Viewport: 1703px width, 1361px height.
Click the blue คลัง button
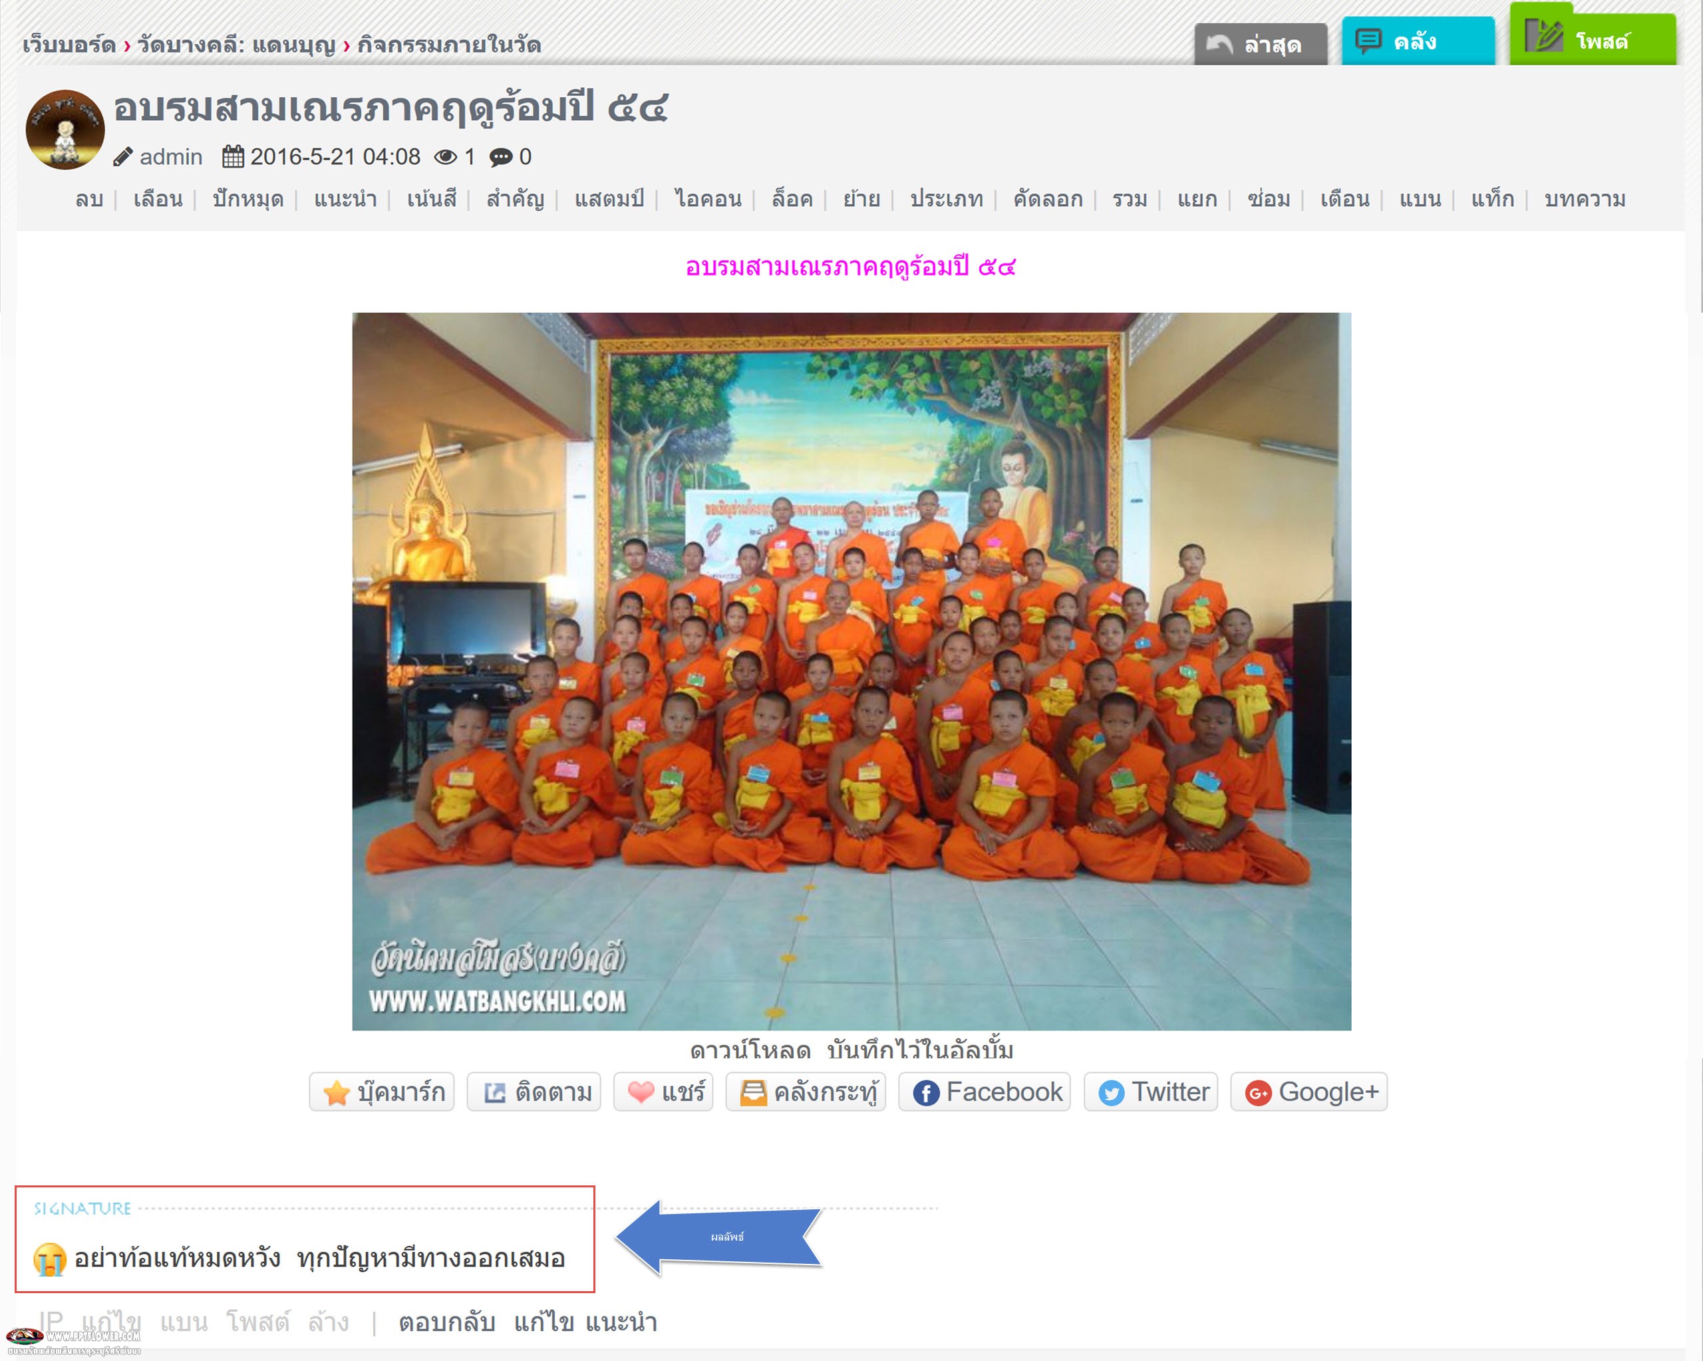tap(1418, 41)
